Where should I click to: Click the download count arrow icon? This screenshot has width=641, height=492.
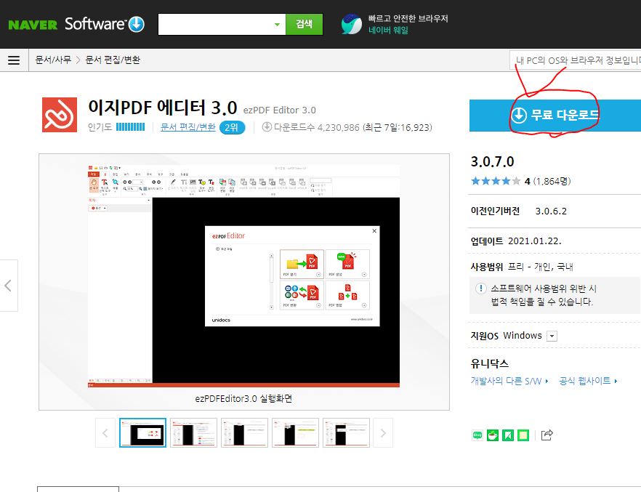[267, 127]
